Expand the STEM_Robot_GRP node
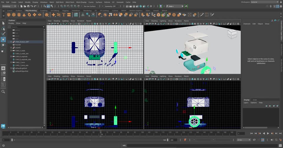 coord(11,42)
